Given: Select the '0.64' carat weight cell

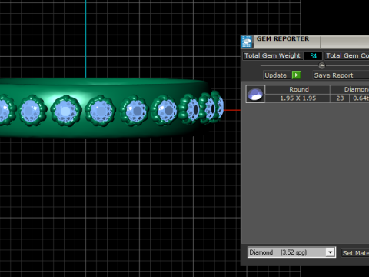Looking at the screenshot, I should click(x=360, y=98).
